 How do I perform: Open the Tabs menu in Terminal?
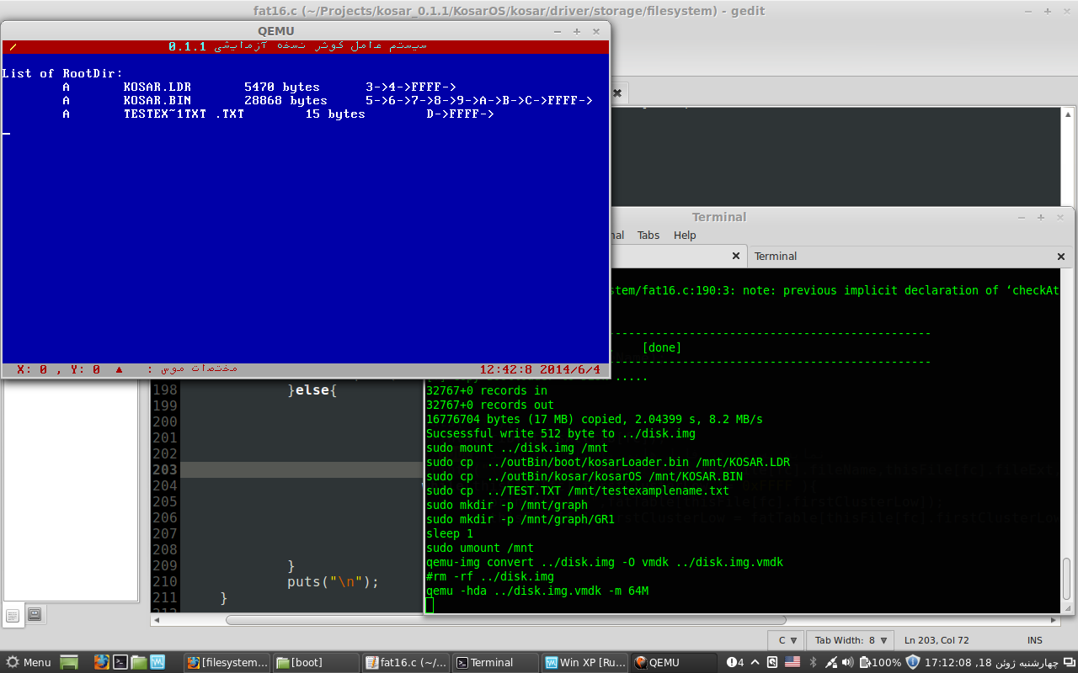(648, 236)
